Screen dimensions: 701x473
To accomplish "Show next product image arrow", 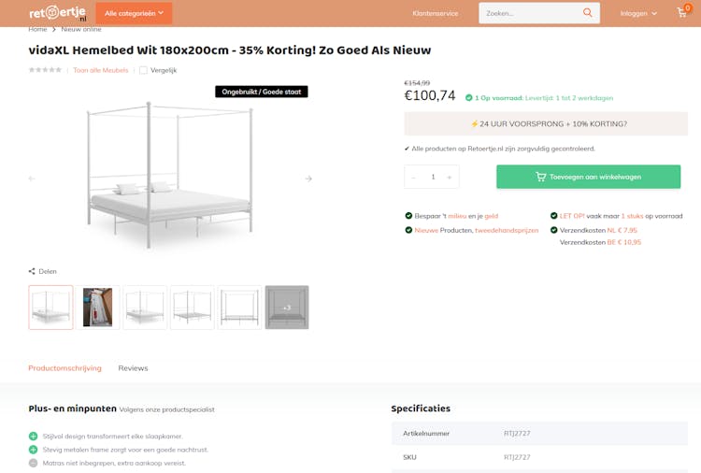I will point(308,179).
